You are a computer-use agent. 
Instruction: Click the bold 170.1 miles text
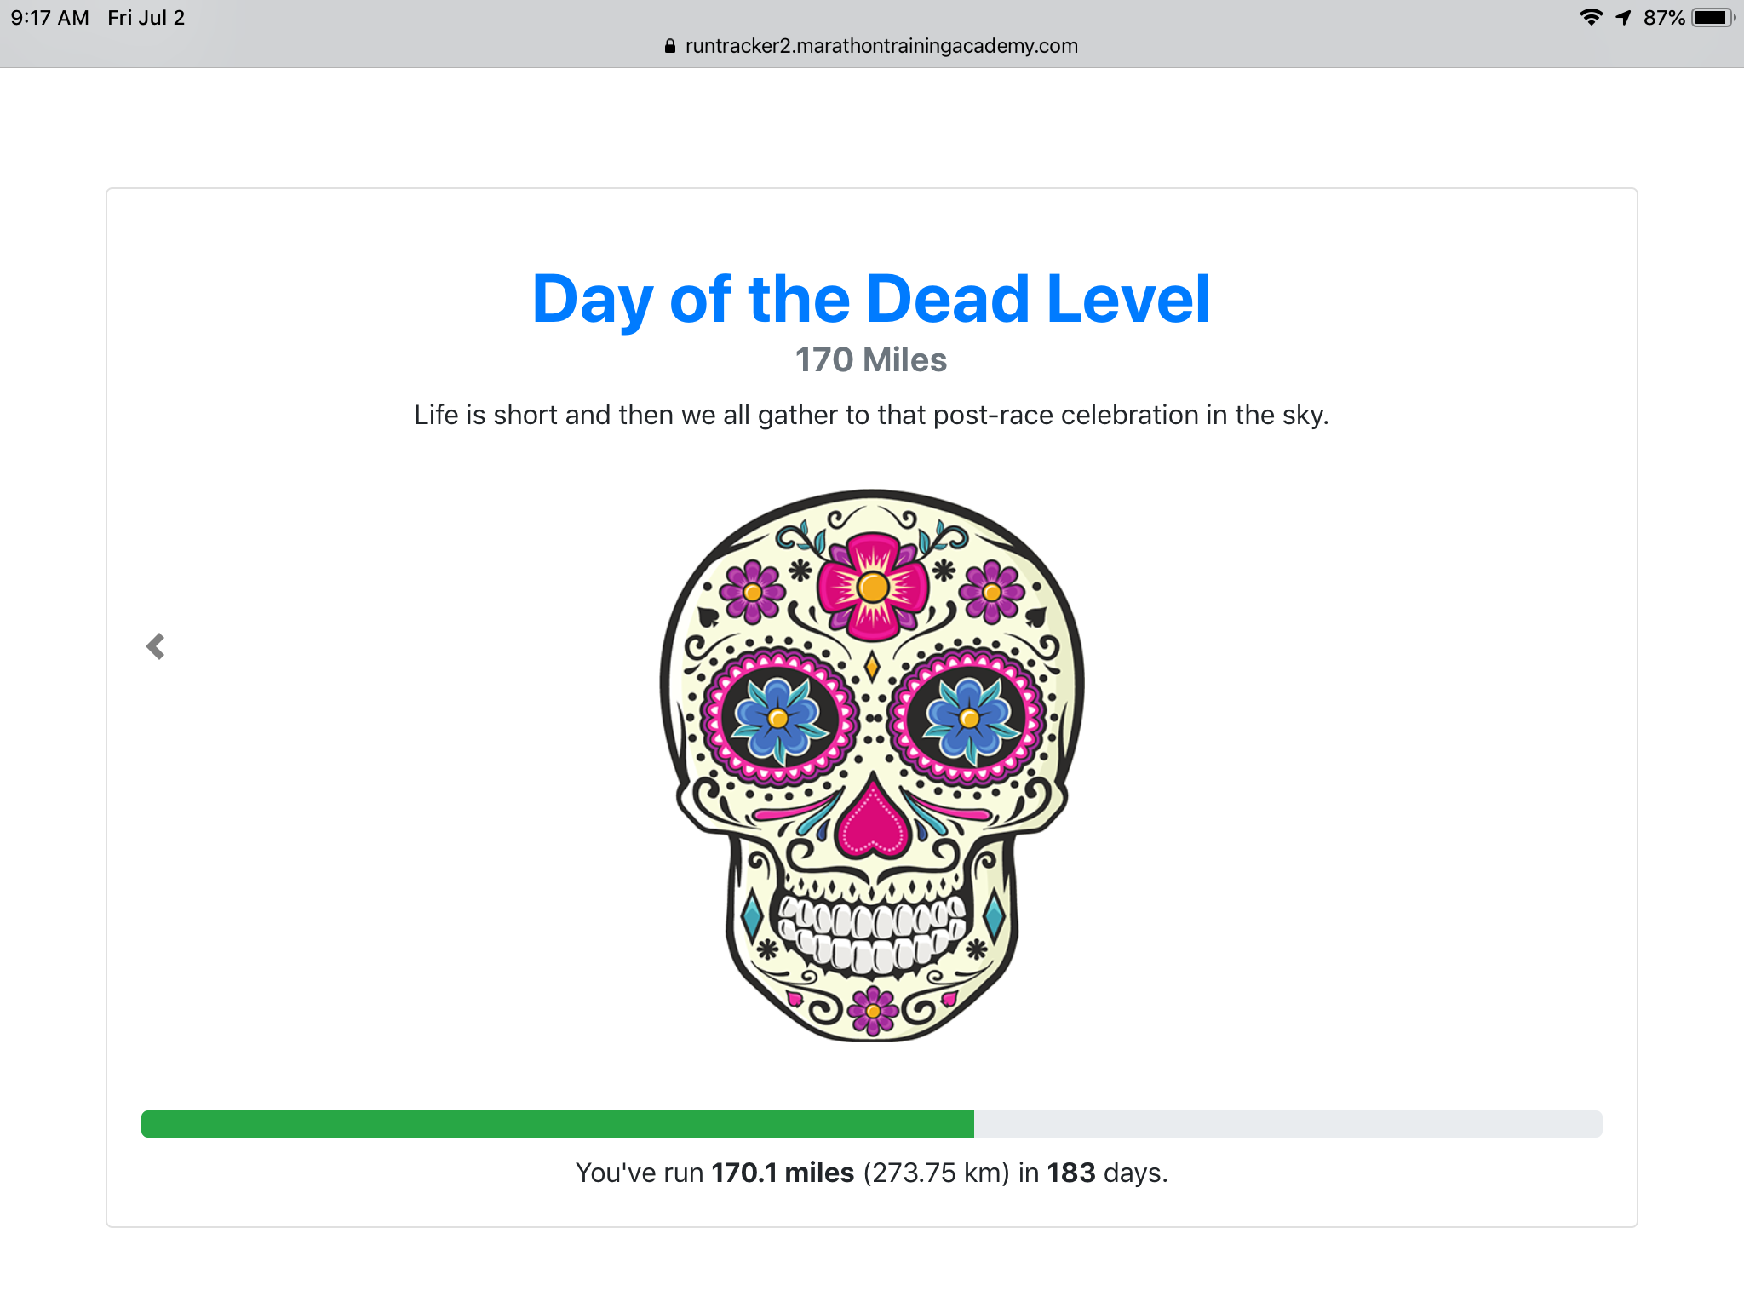(x=782, y=1173)
